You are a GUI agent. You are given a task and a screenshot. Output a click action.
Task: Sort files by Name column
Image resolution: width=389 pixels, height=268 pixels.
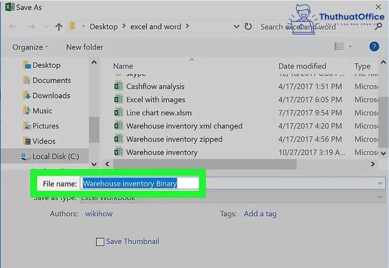pos(123,66)
